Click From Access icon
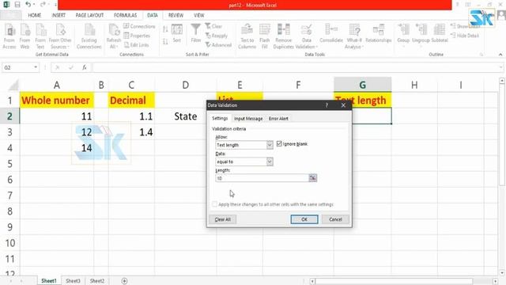506x285 pixels. click(9, 36)
